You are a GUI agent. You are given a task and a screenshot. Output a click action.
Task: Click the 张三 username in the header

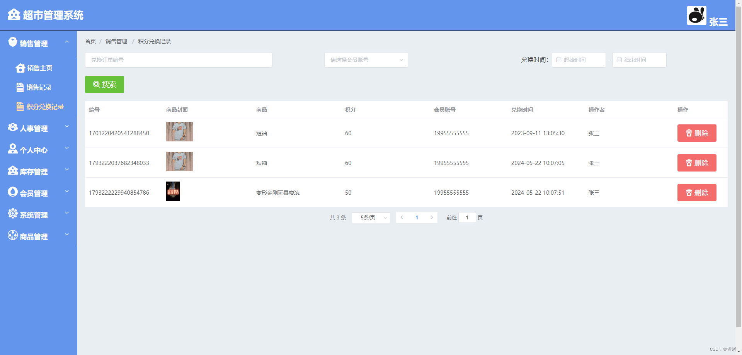tap(718, 22)
